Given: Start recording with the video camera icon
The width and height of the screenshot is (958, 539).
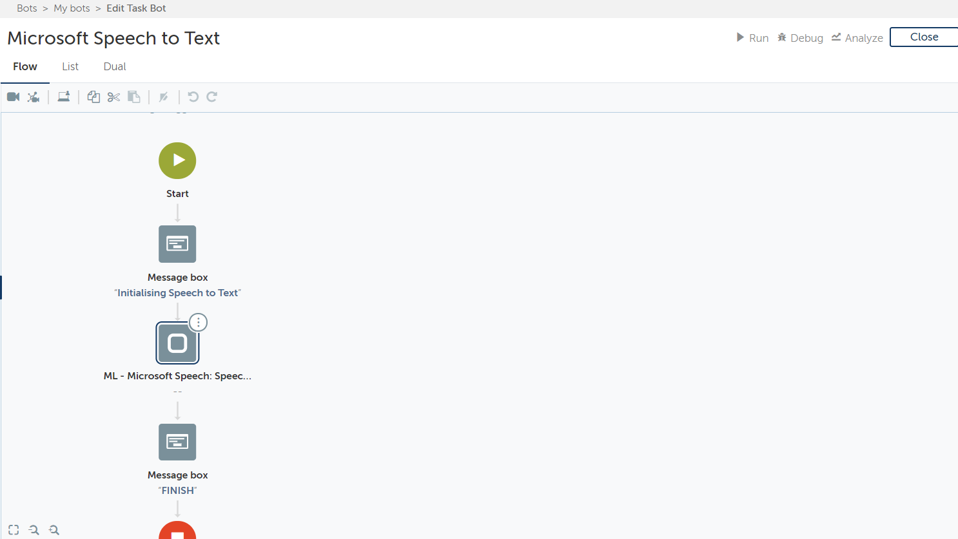Looking at the screenshot, I should click(x=14, y=97).
